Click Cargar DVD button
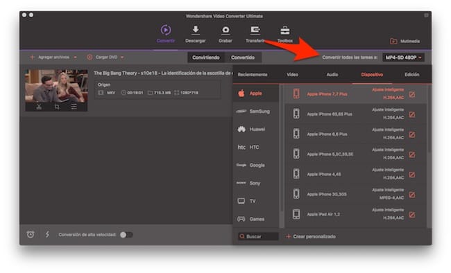The height and width of the screenshot is (273, 451). tap(103, 58)
